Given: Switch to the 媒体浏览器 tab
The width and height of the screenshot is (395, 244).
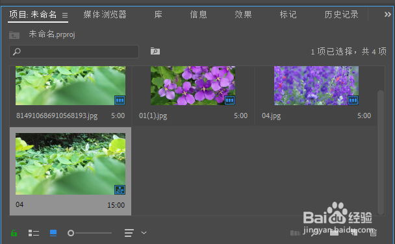Looking at the screenshot, I should pos(105,14).
